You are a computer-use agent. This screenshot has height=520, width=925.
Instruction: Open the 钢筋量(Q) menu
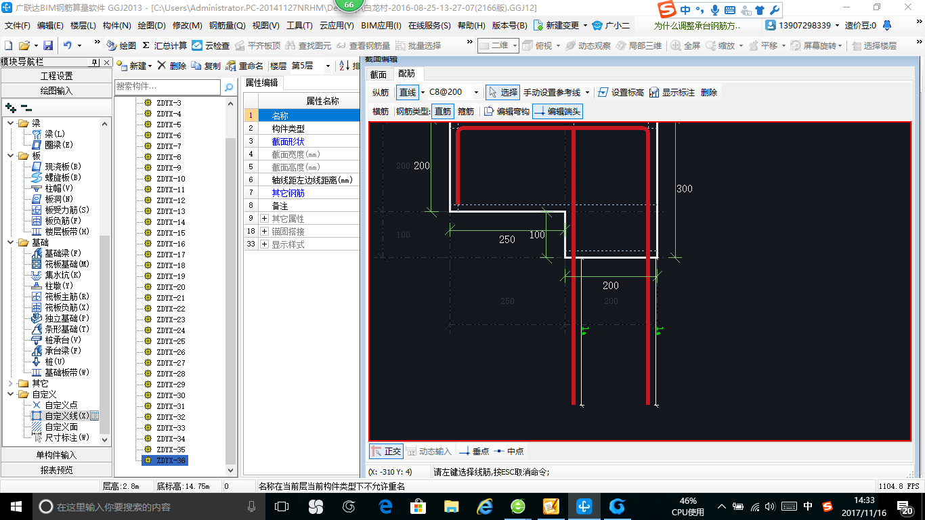pyautogui.click(x=228, y=26)
